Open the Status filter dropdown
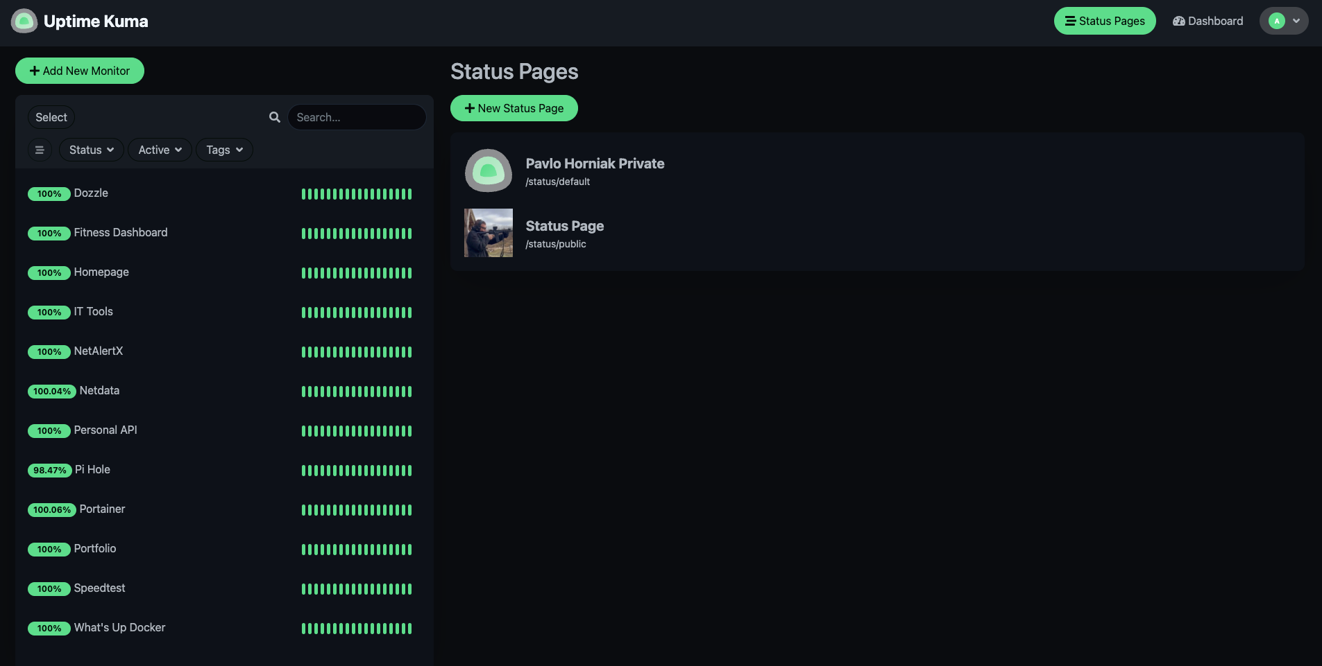The width and height of the screenshot is (1322, 666). tap(90, 150)
